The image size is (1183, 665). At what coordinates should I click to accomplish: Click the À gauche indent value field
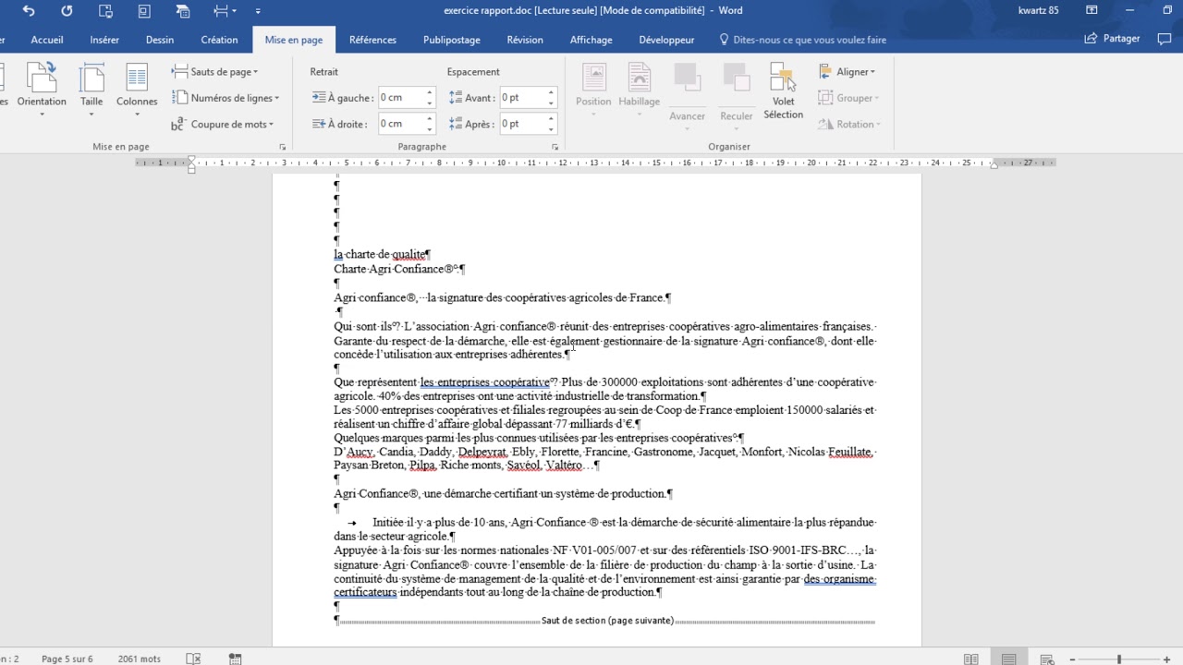click(x=400, y=98)
